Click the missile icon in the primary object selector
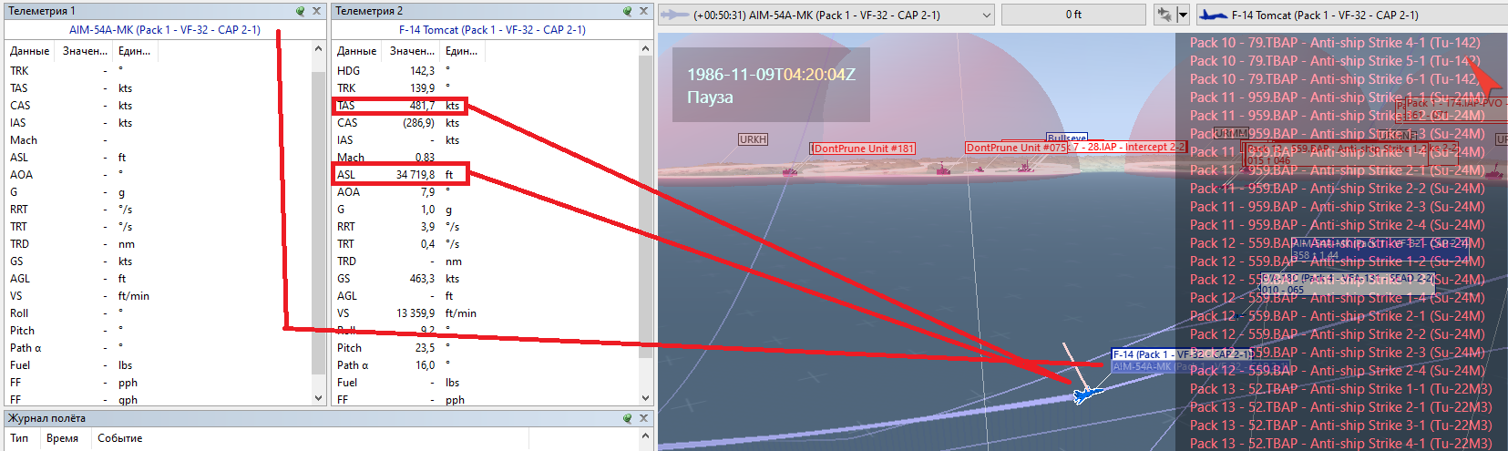This screenshot has width=1508, height=451. (674, 15)
